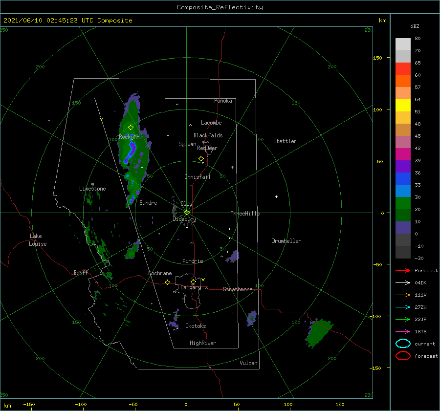Click the Didsbury town label
Viewport: 440px width, 411px height.
pos(184,219)
